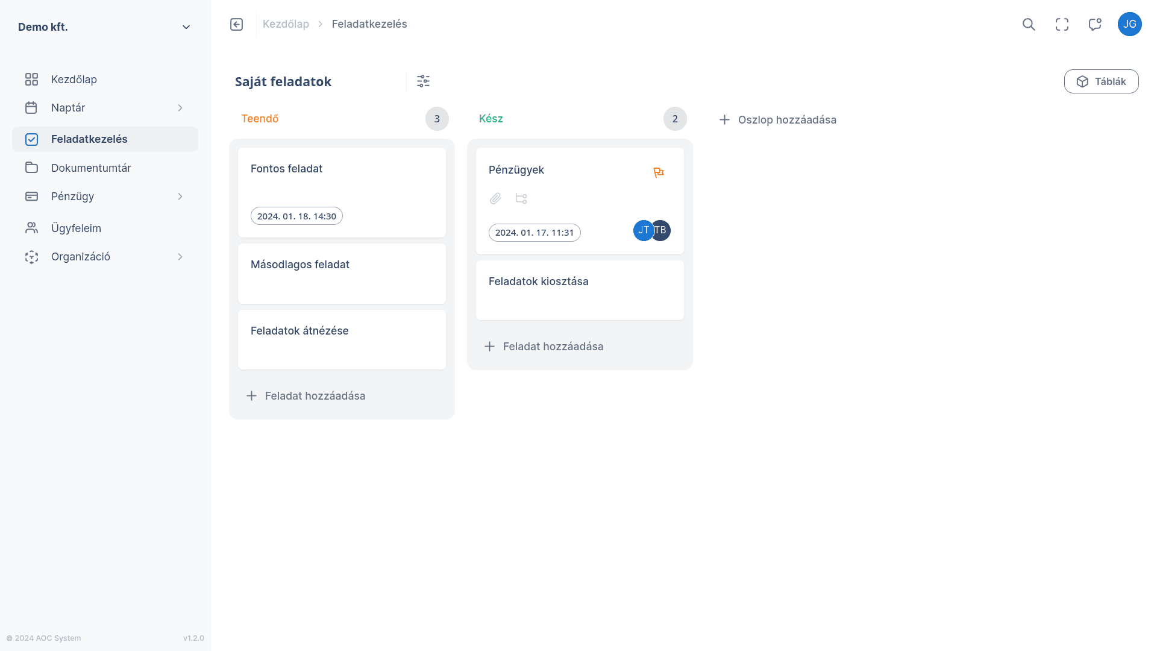
Task: Click the subtask branch icon on Pénzügyek card
Action: (x=521, y=198)
